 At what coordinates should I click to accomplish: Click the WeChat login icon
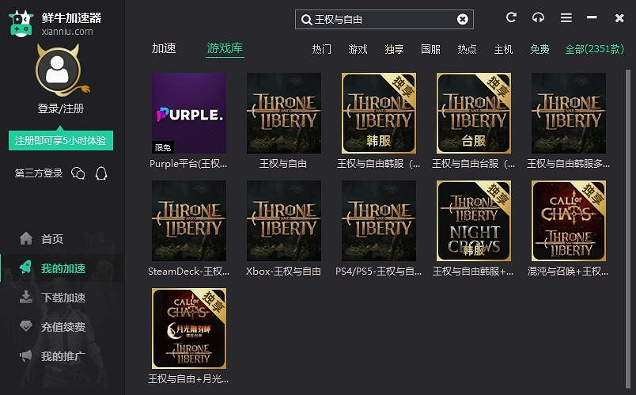coord(78,173)
